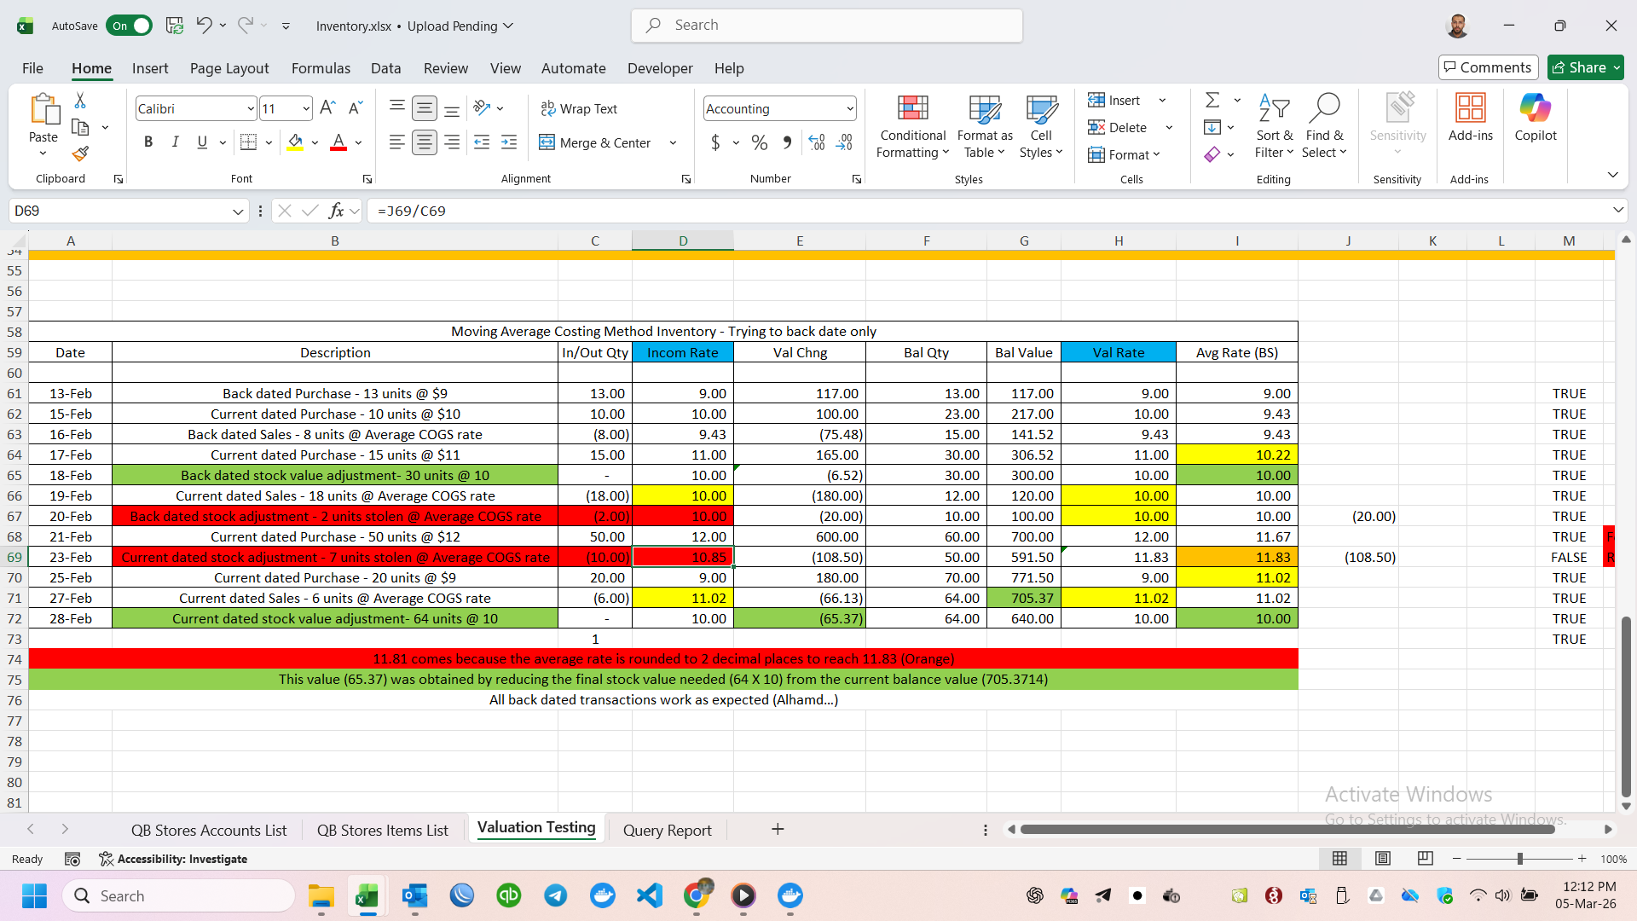Open the Conditional Formatting menu
The width and height of the screenshot is (1637, 921).
pos(912,126)
